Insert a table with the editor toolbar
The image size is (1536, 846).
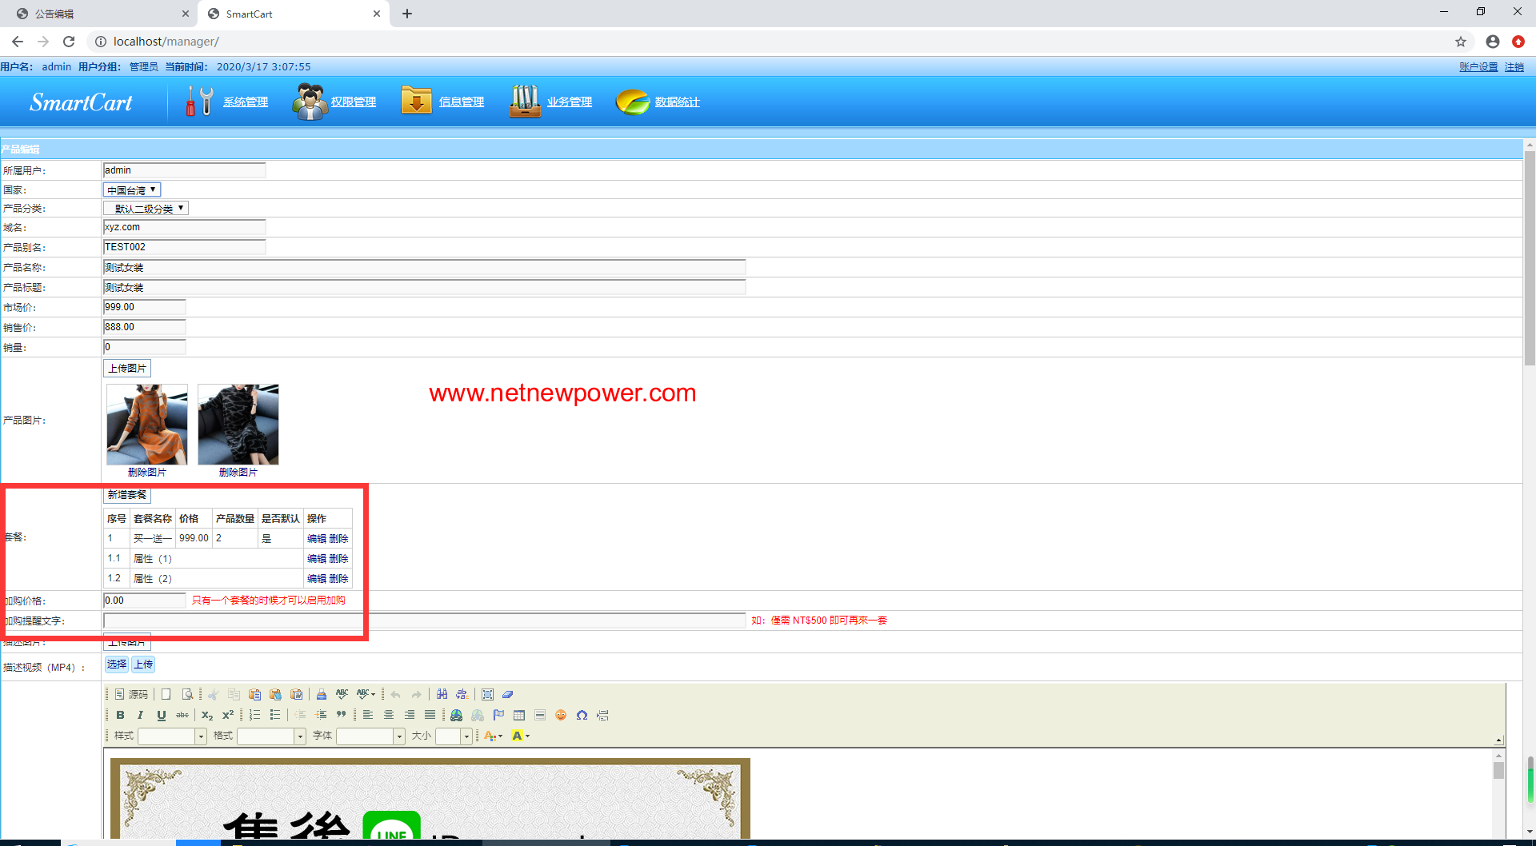point(519,716)
